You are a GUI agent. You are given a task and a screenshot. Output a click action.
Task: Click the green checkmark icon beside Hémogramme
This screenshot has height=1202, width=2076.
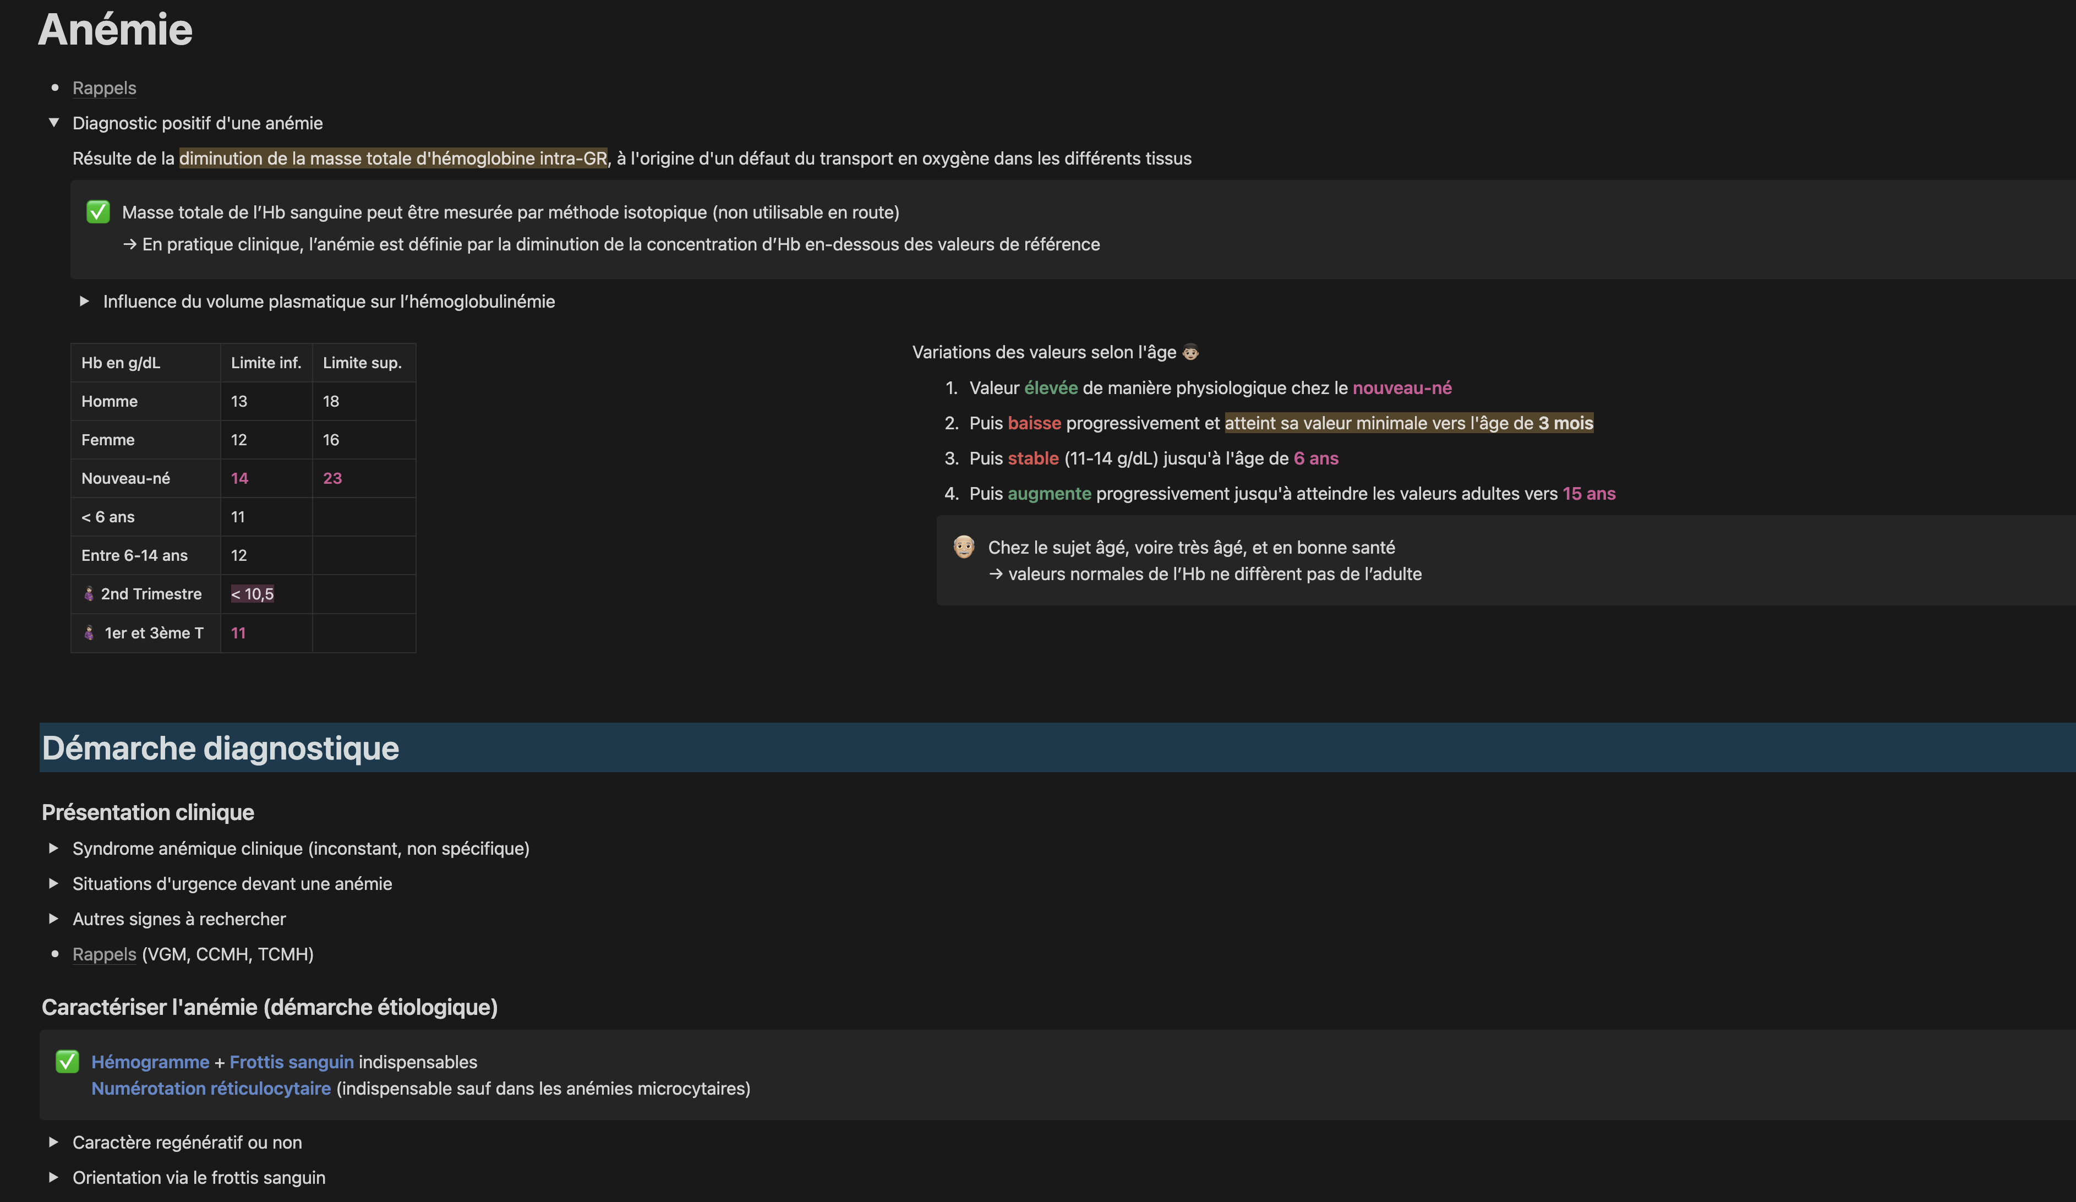coord(68,1061)
